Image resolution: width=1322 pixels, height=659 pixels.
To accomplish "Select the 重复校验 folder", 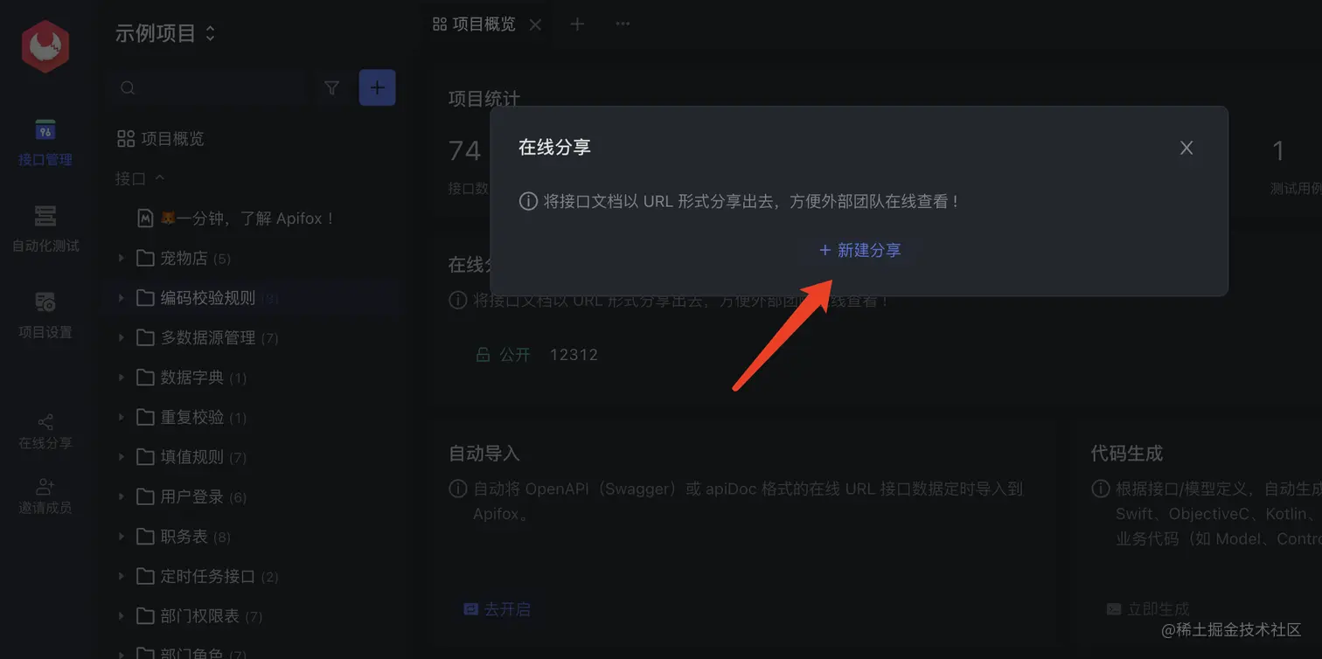I will click(191, 417).
